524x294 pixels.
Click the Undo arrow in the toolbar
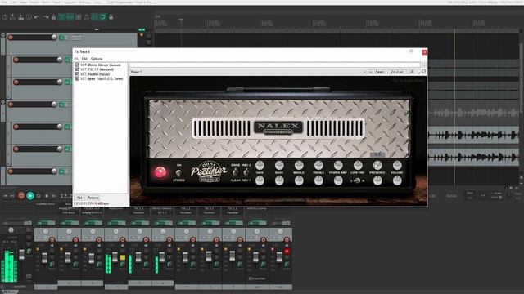[37, 16]
